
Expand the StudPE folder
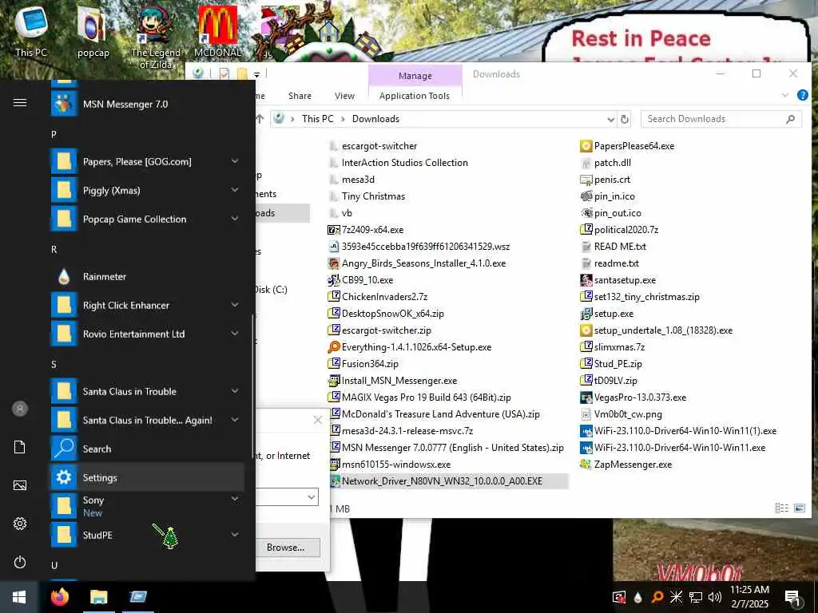pyautogui.click(x=236, y=534)
